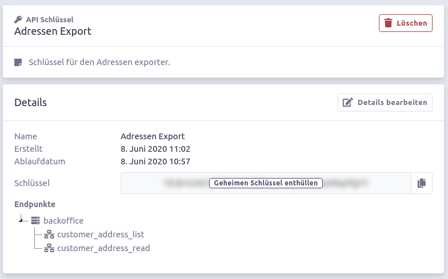Select customer_address_list endpoint
The height and width of the screenshot is (279, 448).
101,234
